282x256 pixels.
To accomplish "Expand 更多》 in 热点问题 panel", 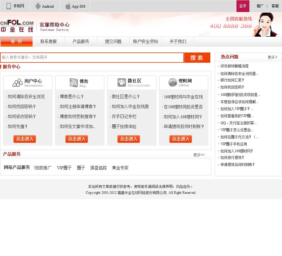I will (x=273, y=57).
